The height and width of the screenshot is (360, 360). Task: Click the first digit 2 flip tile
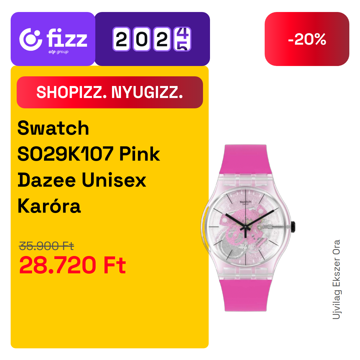point(121,39)
